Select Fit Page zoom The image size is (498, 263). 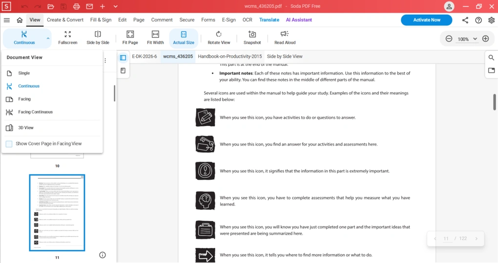click(x=130, y=38)
